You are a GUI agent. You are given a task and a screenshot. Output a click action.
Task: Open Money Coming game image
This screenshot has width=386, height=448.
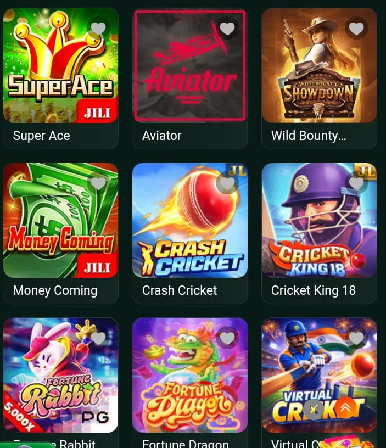tap(60, 220)
